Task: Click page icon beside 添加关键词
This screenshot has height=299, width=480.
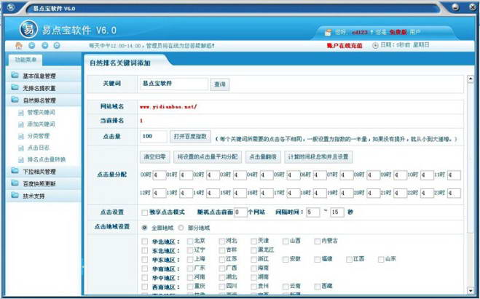Action: click(21, 124)
